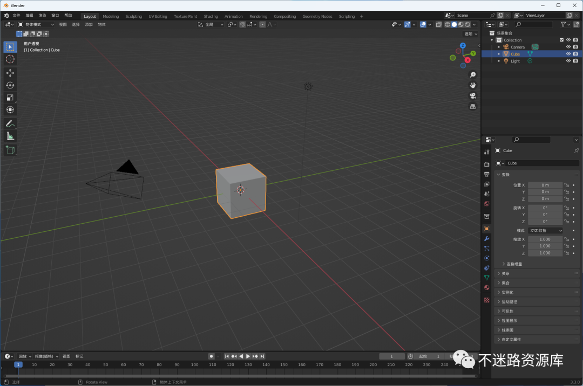Switch to the Modeling workspace tab

(111, 16)
